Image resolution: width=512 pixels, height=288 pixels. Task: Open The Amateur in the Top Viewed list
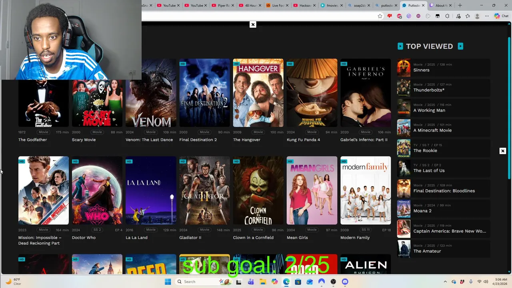pos(443,249)
